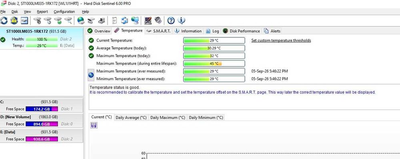Click the Current Temperature 29 °C bar
Screen dimensions: 400x159
(x=214, y=40)
